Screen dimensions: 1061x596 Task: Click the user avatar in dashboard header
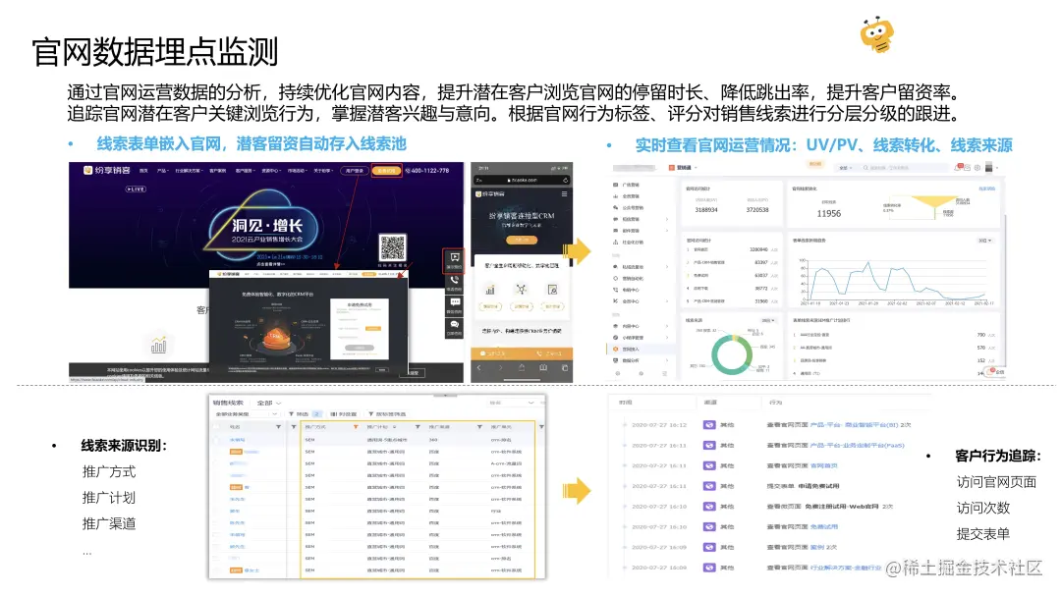pyautogui.click(x=988, y=167)
